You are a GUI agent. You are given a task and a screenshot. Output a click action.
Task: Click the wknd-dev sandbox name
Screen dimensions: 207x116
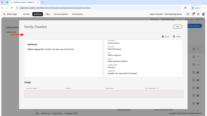111,67
